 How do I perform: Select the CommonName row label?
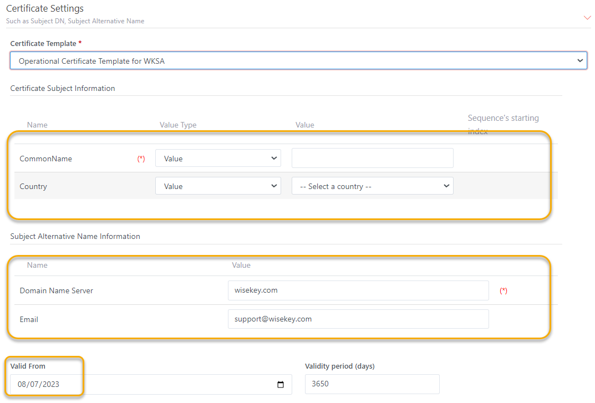(45, 159)
